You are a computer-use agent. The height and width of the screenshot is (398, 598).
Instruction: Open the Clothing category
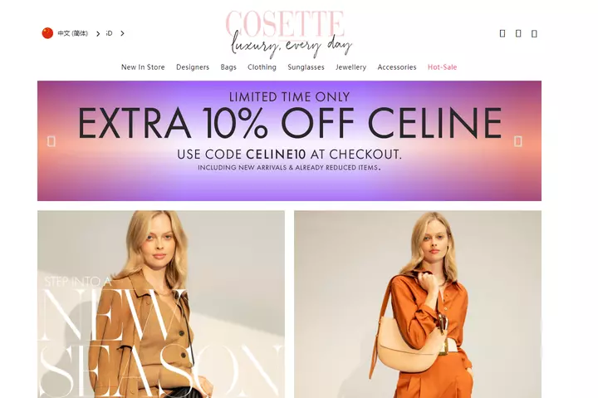pyautogui.click(x=262, y=67)
